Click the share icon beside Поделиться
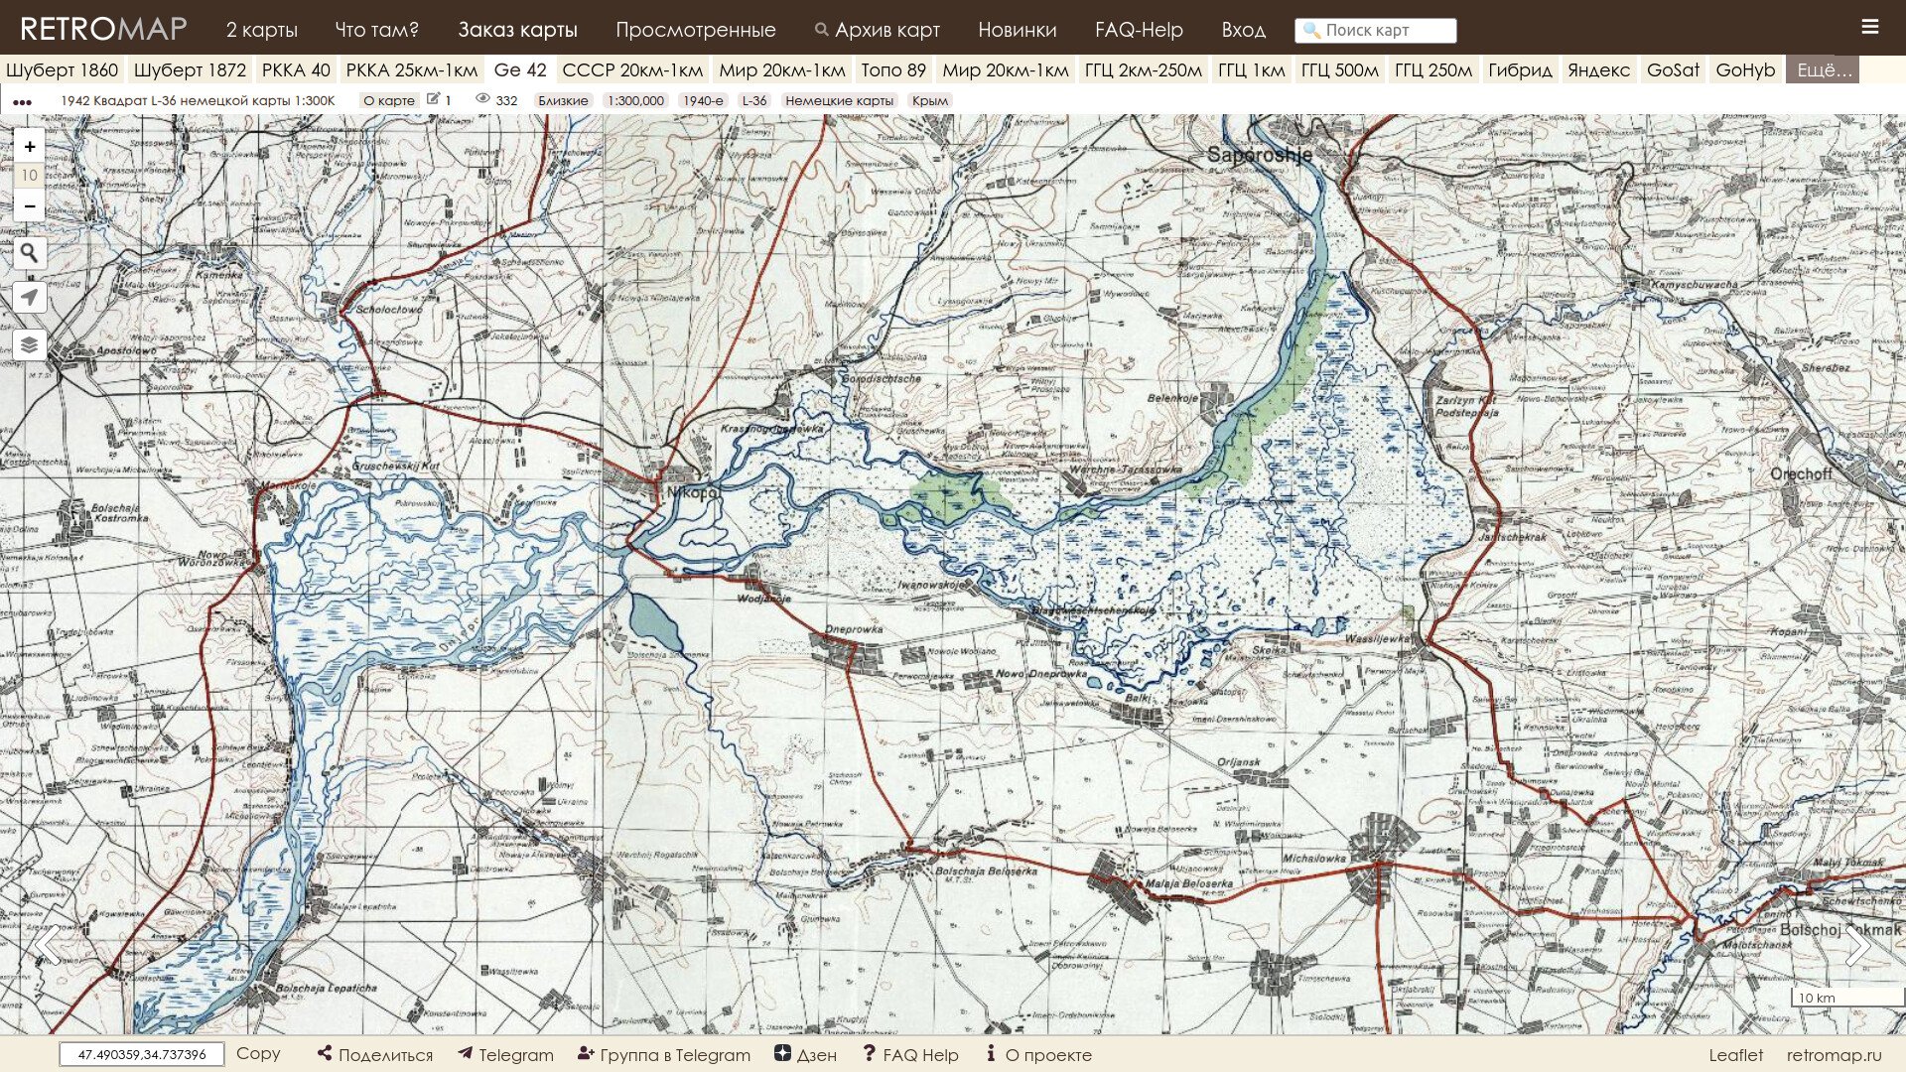 [x=325, y=1053]
